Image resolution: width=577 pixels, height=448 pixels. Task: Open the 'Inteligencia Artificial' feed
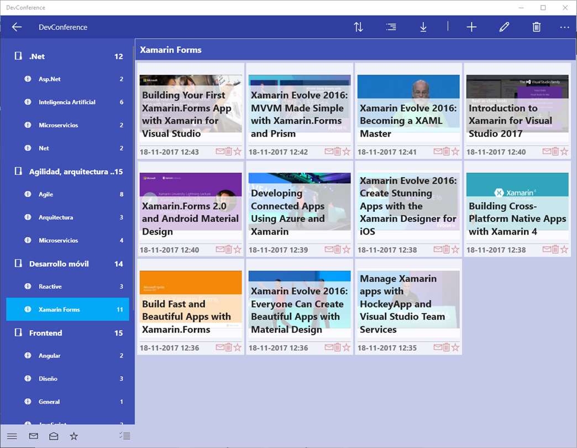[68, 102]
